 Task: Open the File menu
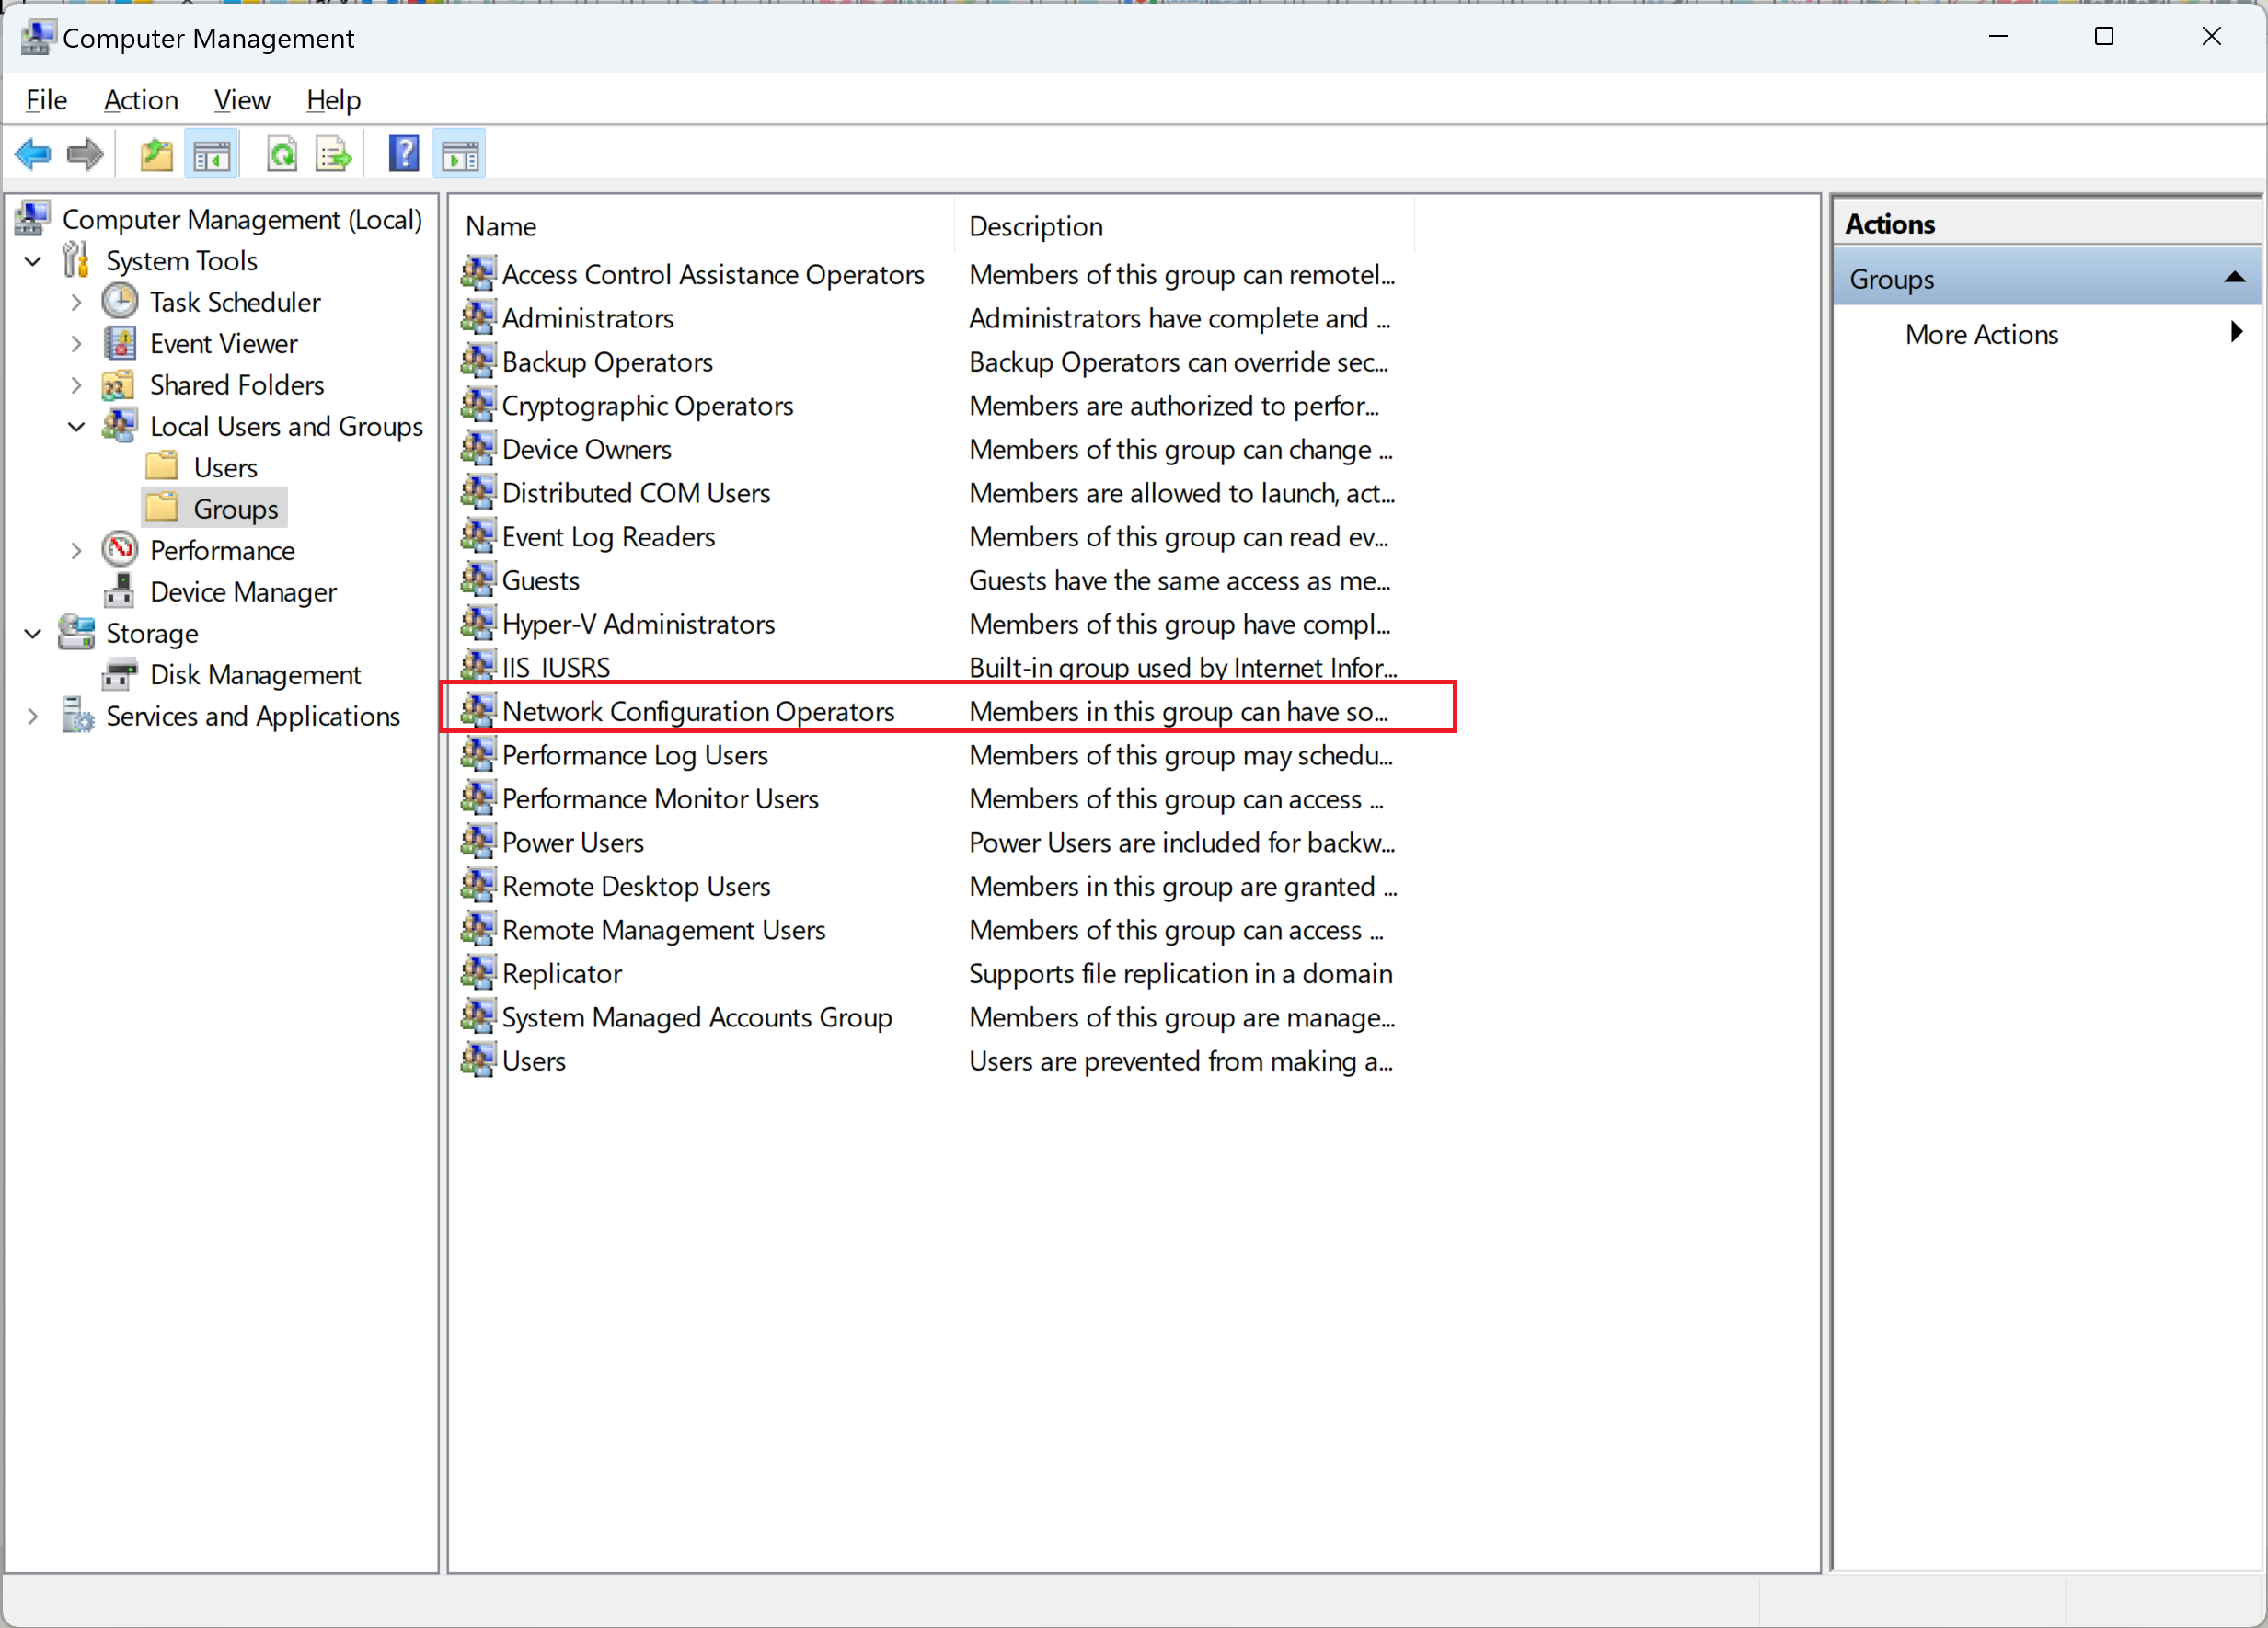coord(46,100)
